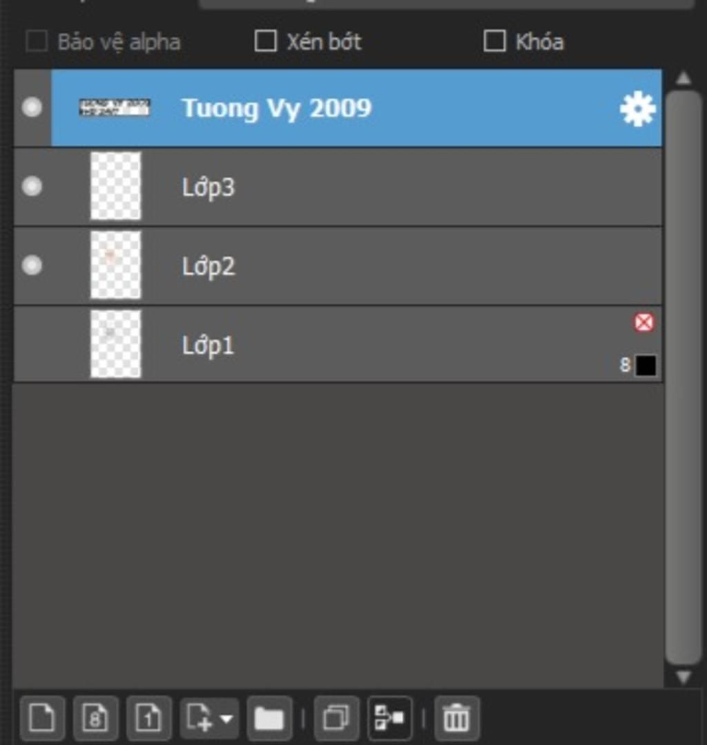Create a new layer folder
707x745 pixels.
(x=269, y=719)
